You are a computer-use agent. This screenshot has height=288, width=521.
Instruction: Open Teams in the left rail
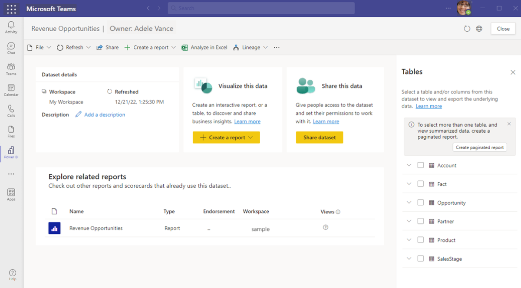point(11,69)
